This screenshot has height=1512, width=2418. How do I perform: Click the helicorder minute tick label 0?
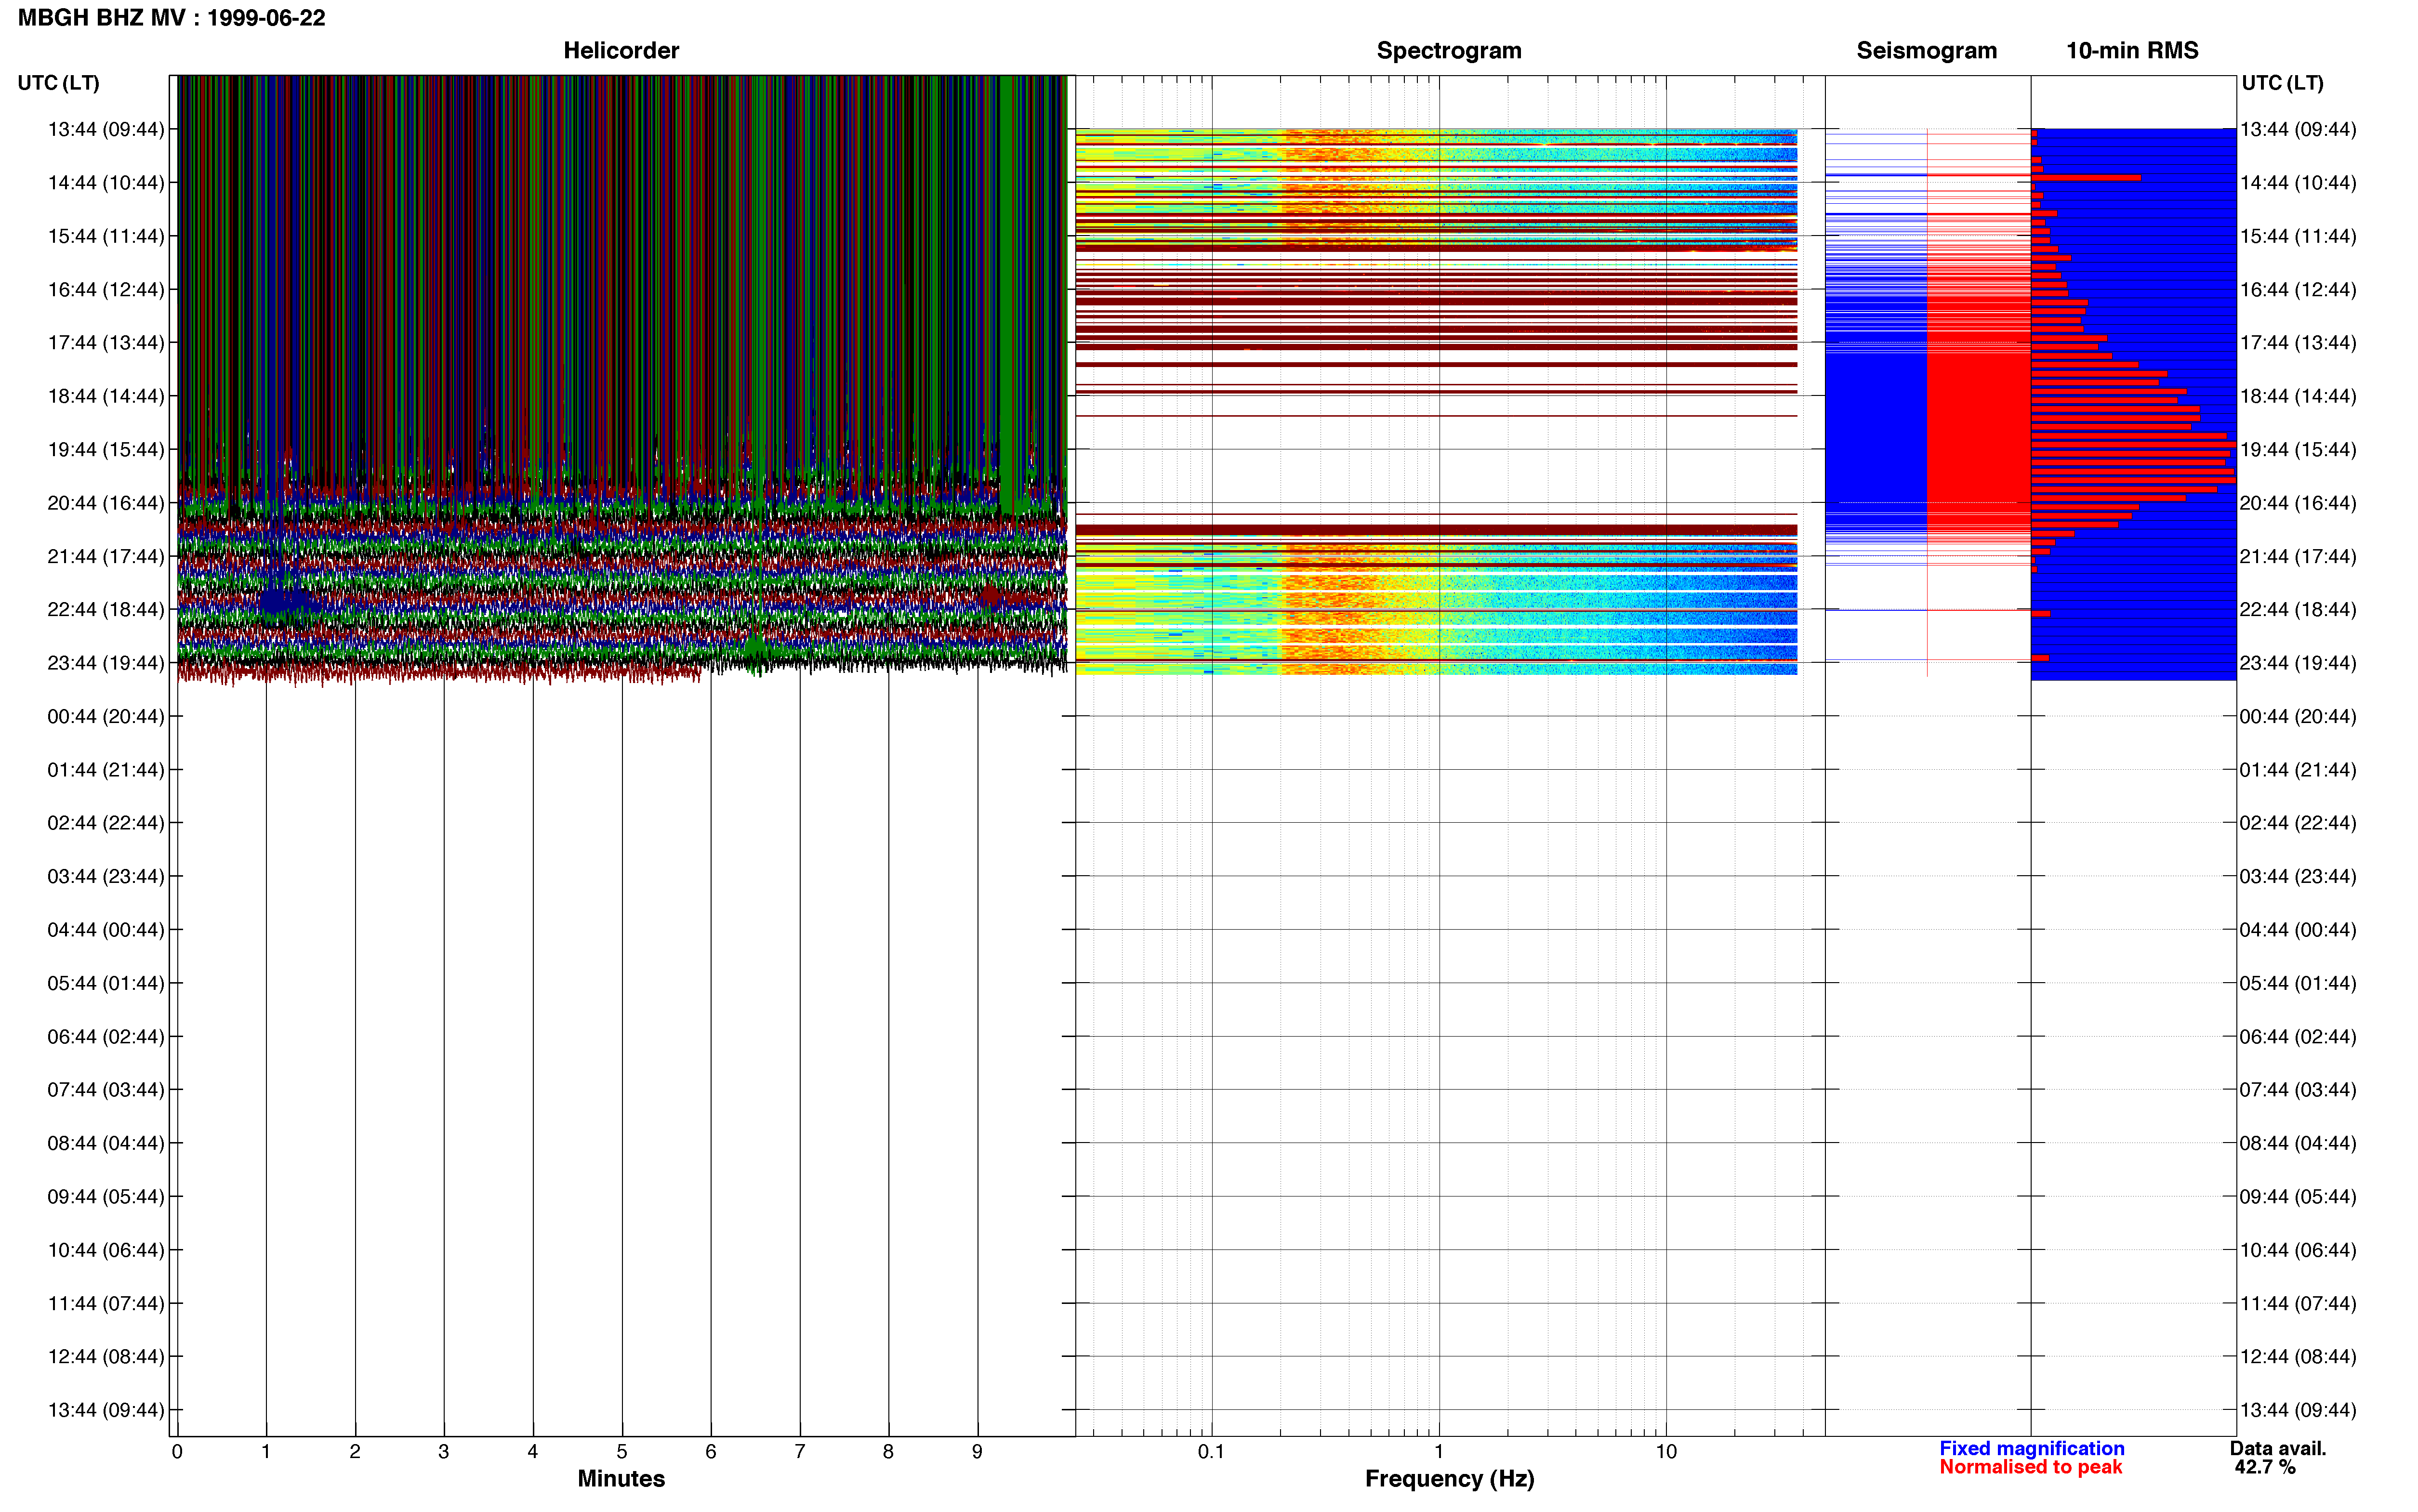pyautogui.click(x=177, y=1451)
